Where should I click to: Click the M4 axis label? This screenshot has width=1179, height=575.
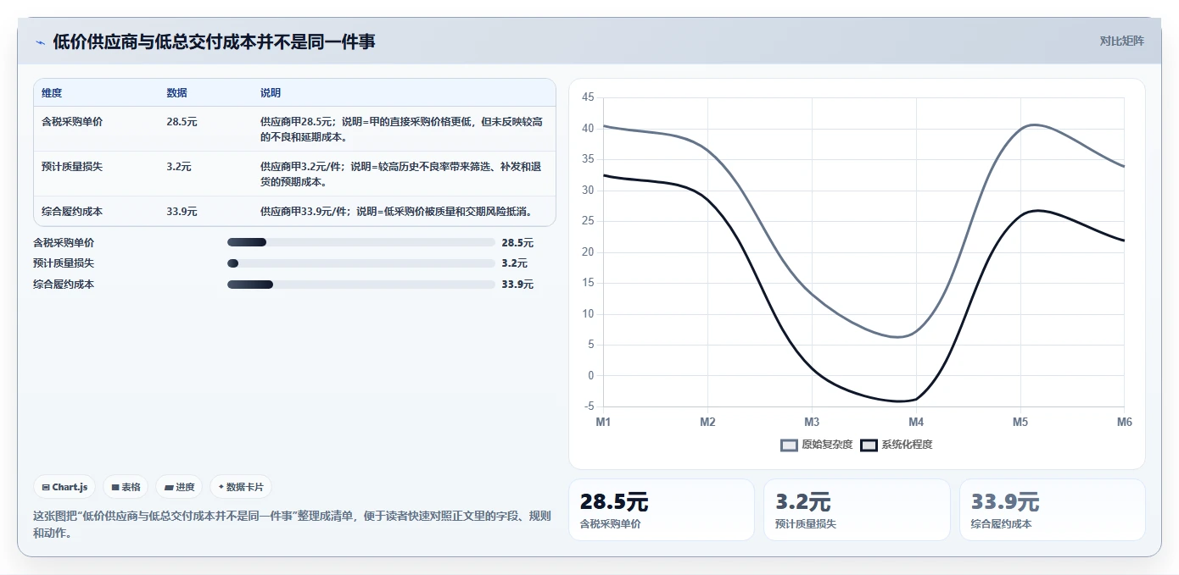916,422
